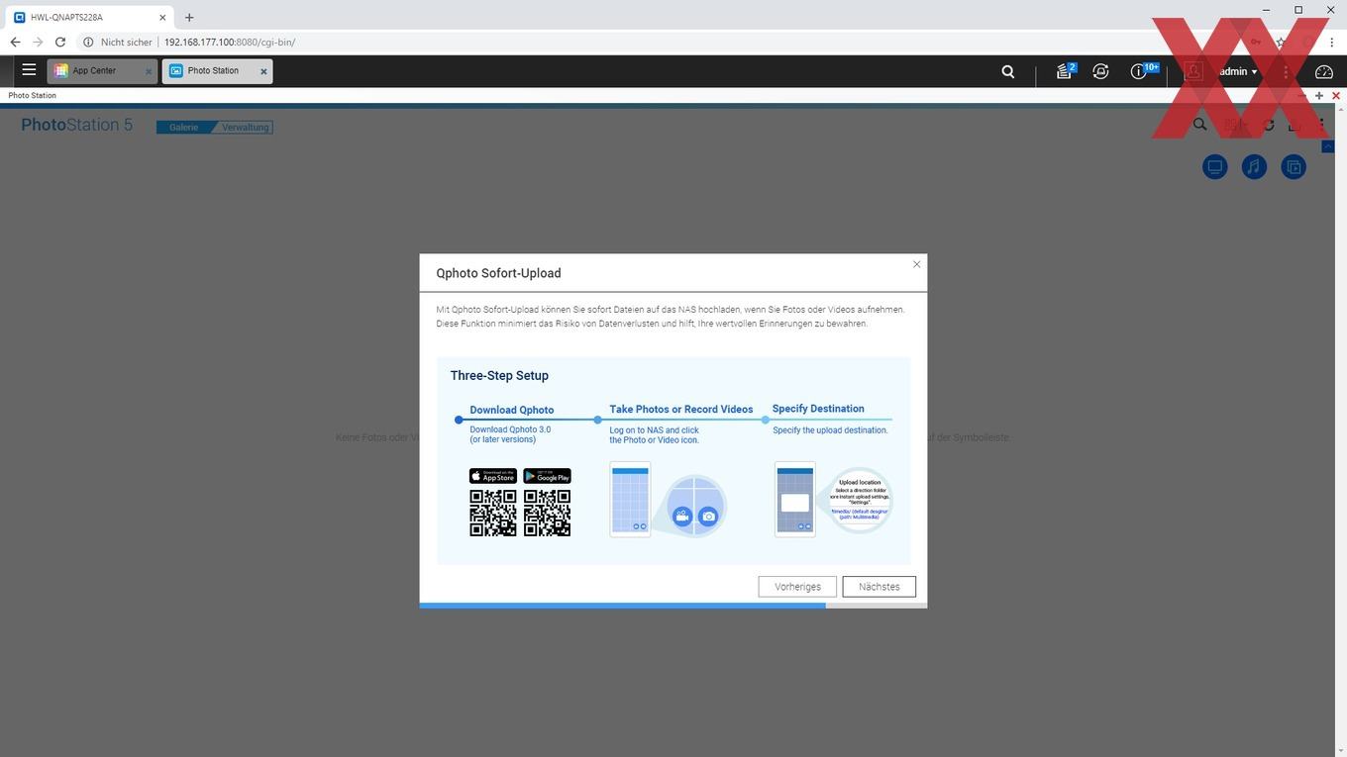Image resolution: width=1347 pixels, height=757 pixels.
Task: Collapse the panel with blue chevron-up button
Action: coord(1328,145)
